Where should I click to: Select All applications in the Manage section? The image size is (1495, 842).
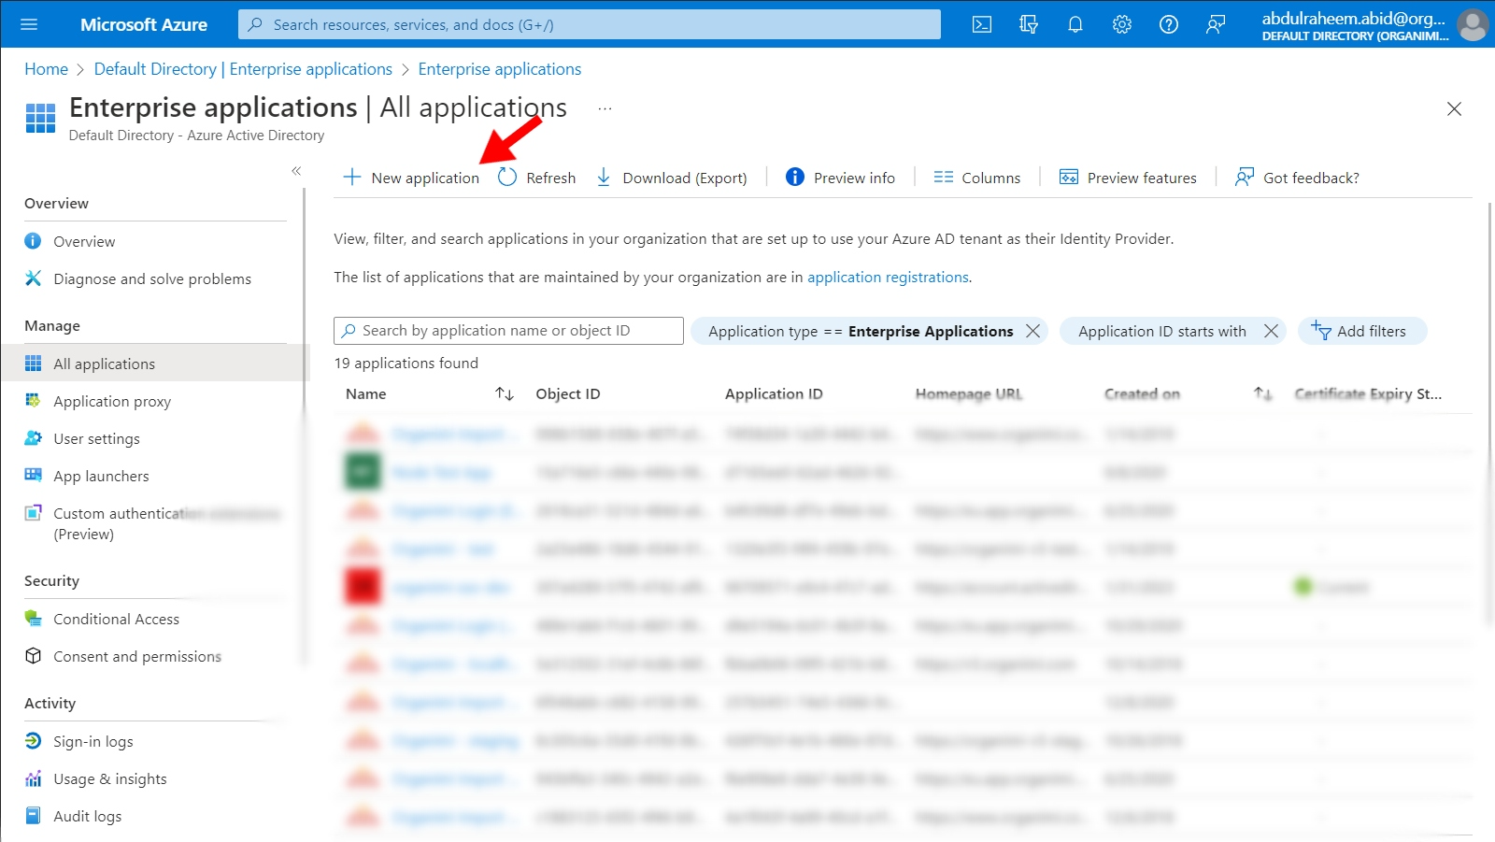coord(154,364)
